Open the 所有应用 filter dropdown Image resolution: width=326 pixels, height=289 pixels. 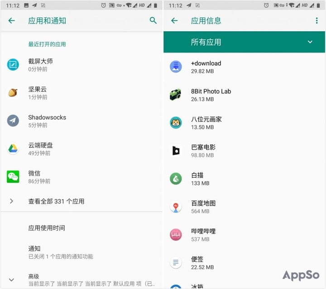pos(244,42)
